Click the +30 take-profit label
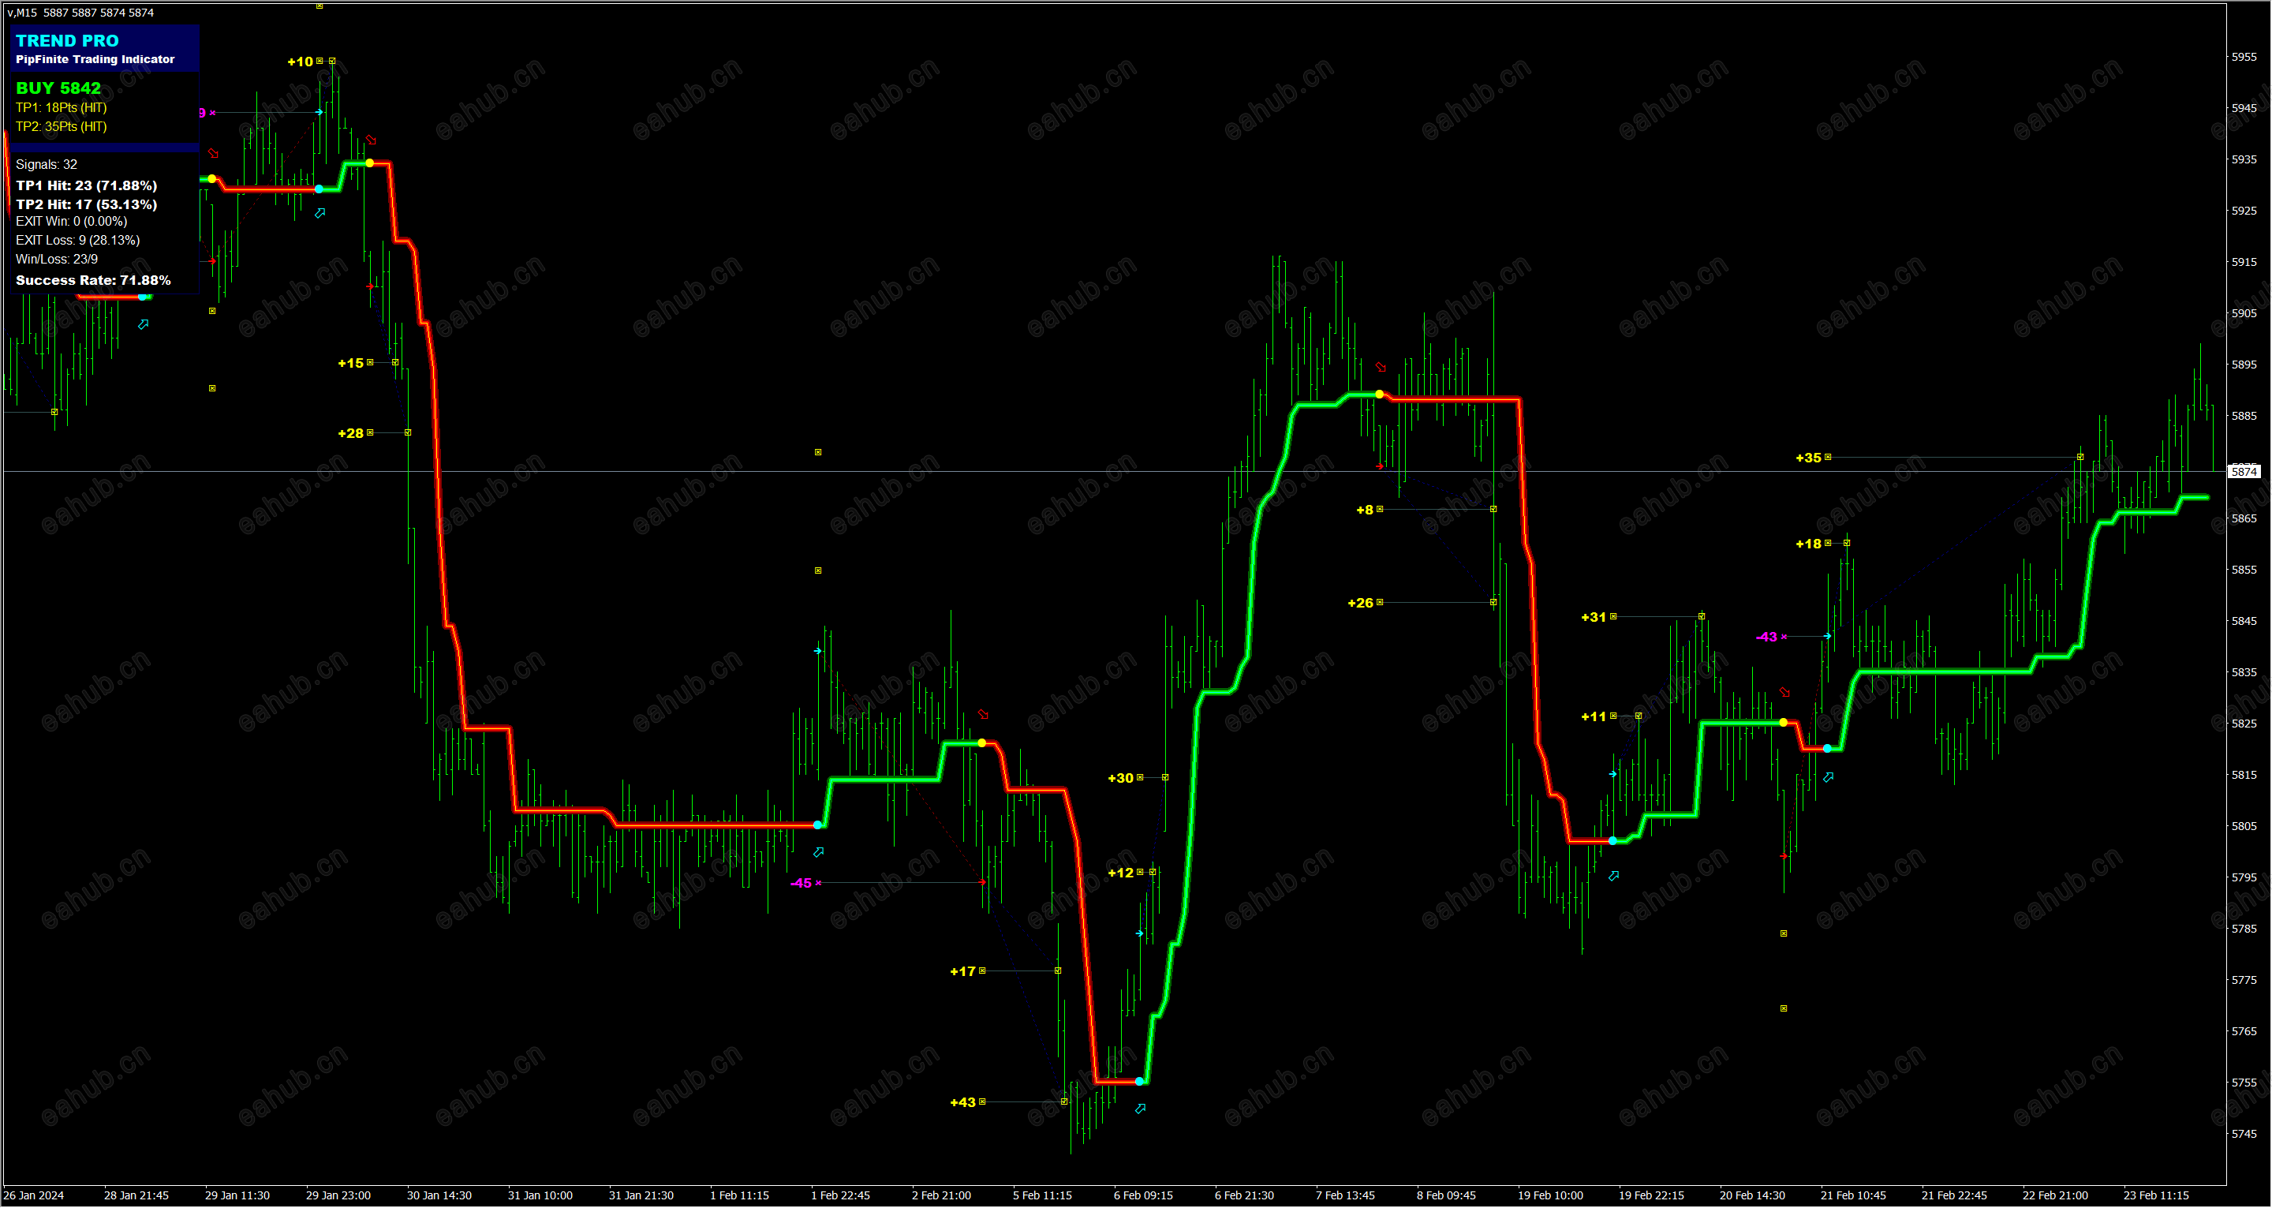2272x1208 pixels. click(x=1120, y=778)
